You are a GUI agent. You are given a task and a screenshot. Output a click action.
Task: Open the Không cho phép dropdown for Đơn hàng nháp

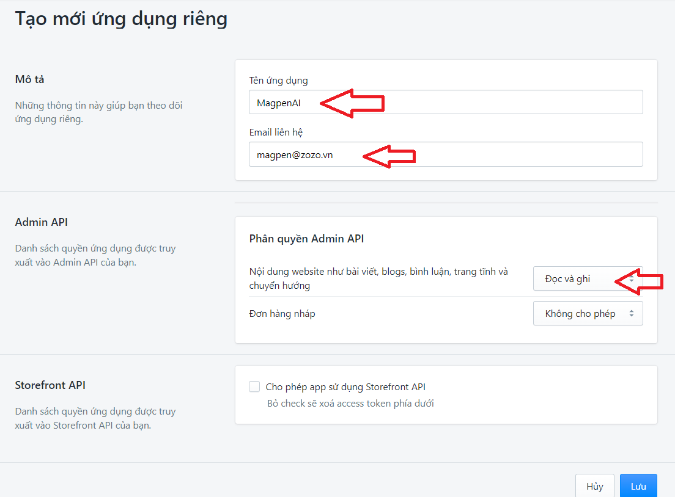click(x=588, y=313)
